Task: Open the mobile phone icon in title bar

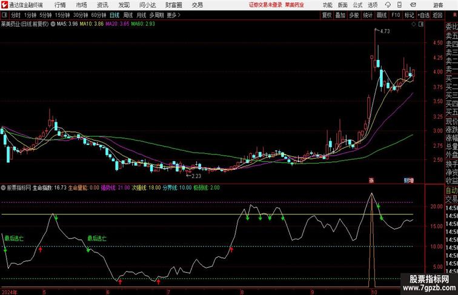Action: [x=400, y=5]
